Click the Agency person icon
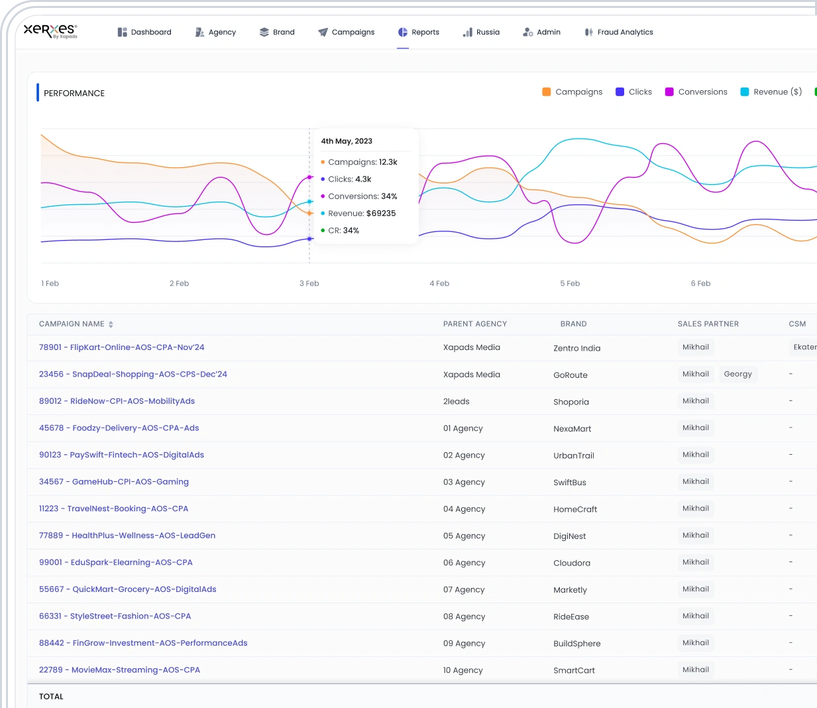This screenshot has width=817, height=708. tap(199, 32)
